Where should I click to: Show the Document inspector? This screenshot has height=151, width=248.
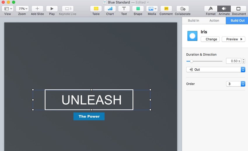tap(239, 9)
